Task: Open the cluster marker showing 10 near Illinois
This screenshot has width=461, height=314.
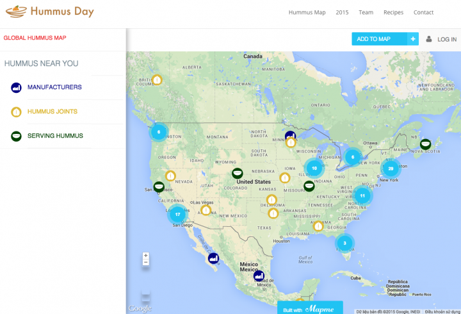Action: click(314, 168)
